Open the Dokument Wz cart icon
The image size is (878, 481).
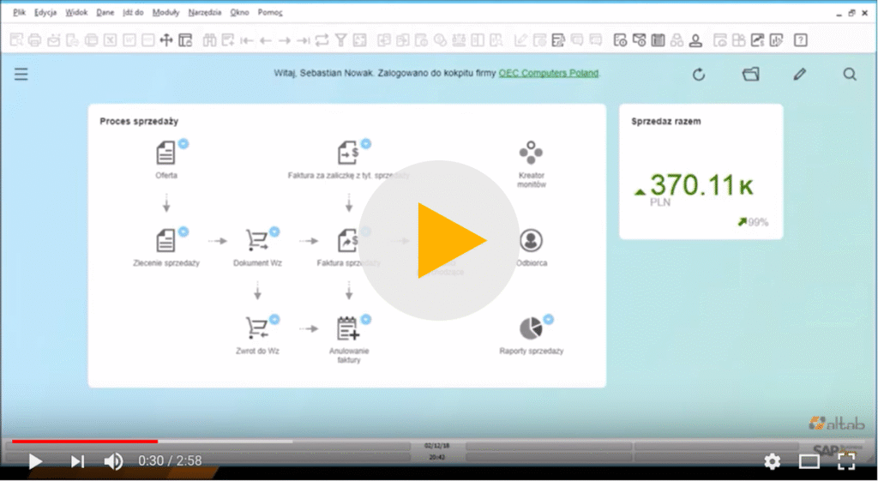pyautogui.click(x=257, y=241)
